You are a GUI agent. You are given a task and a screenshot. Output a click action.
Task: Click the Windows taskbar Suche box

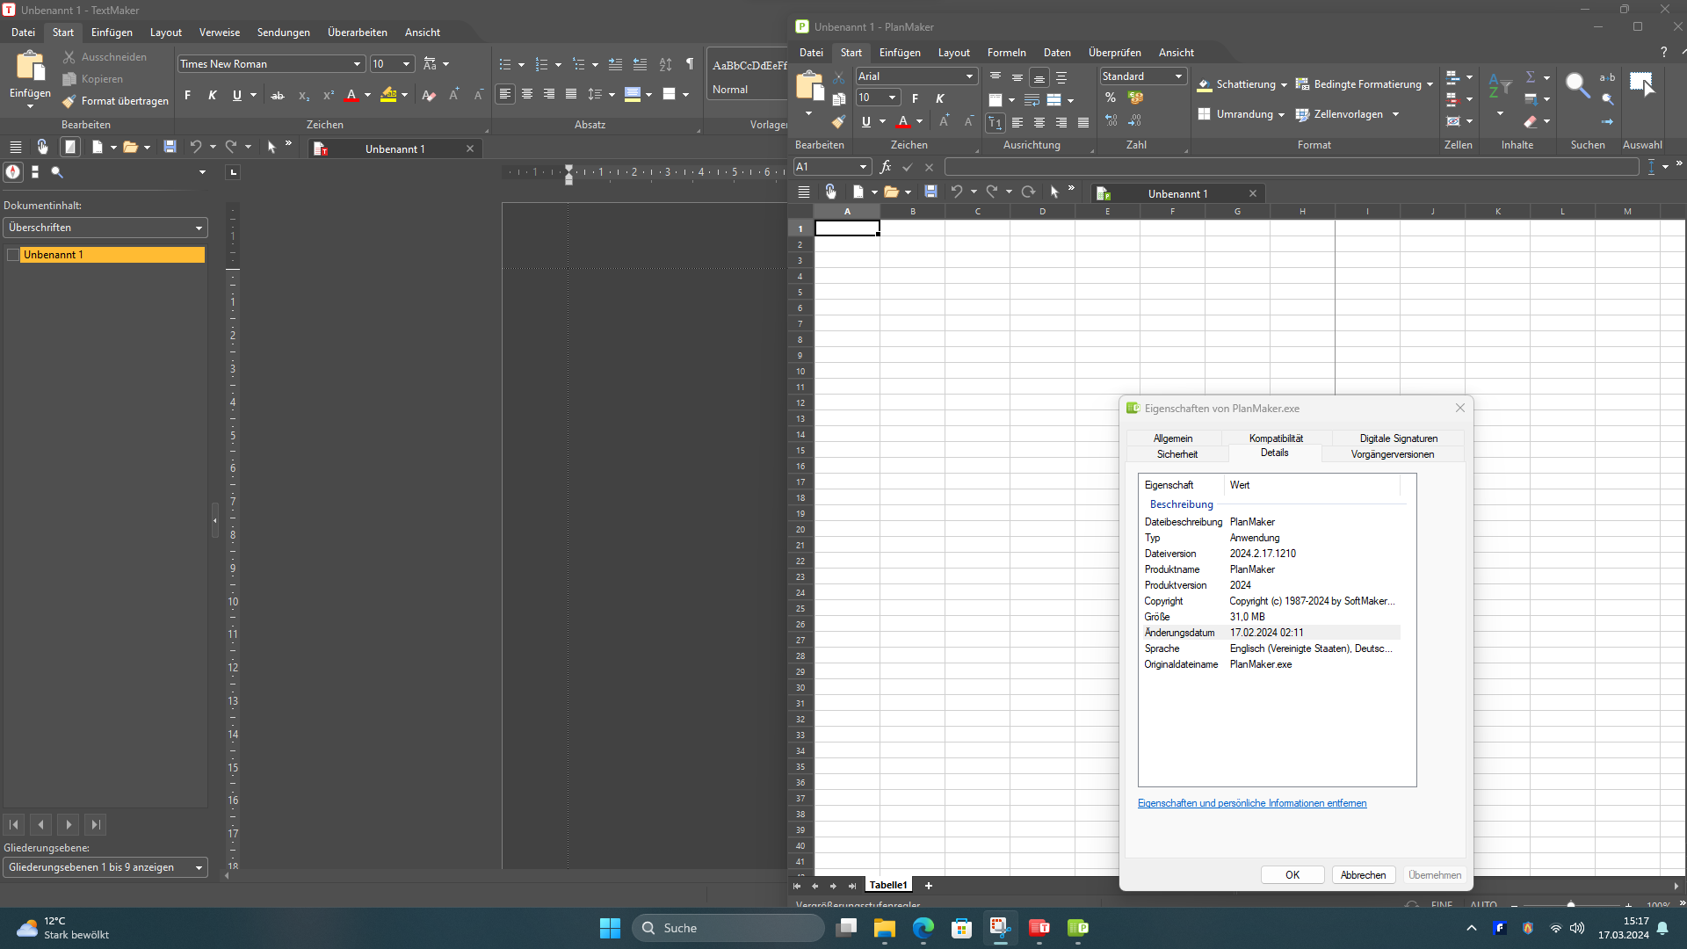click(x=728, y=928)
